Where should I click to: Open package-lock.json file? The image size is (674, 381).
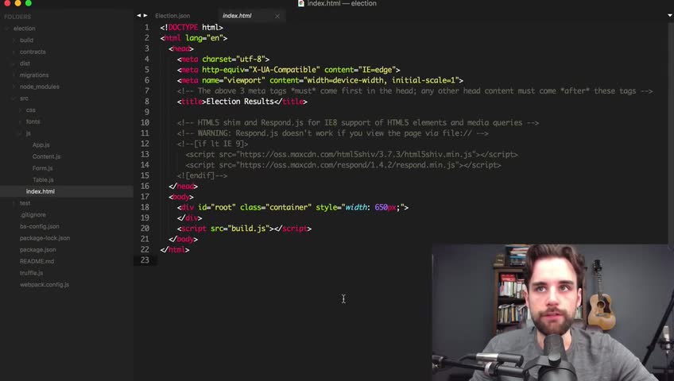point(45,237)
